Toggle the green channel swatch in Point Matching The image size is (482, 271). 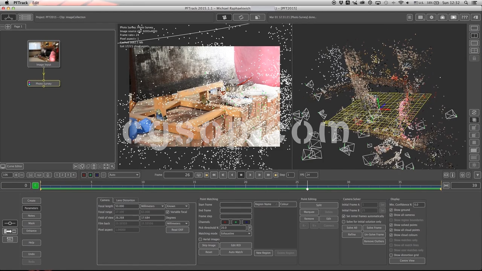[x=236, y=222]
